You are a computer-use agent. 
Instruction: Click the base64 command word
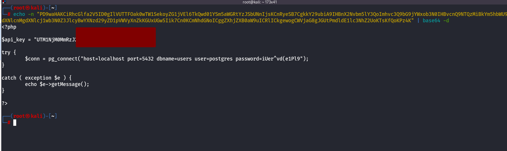click(431, 21)
